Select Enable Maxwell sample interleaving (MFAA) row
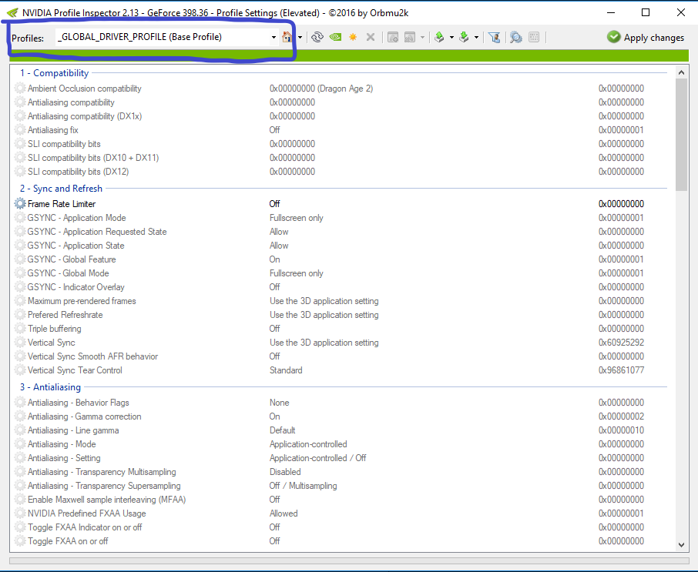Viewport: 698px width, 572px height. [x=341, y=500]
